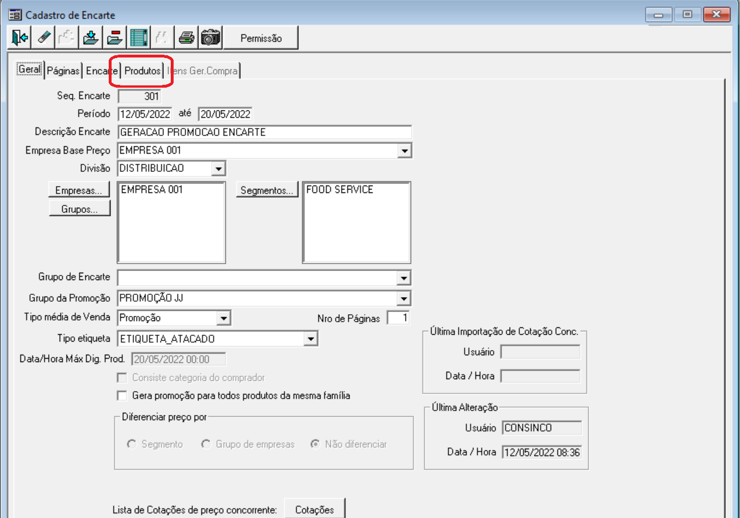Click the CONSINCO user field
The width and height of the screenshot is (740, 518).
click(542, 428)
